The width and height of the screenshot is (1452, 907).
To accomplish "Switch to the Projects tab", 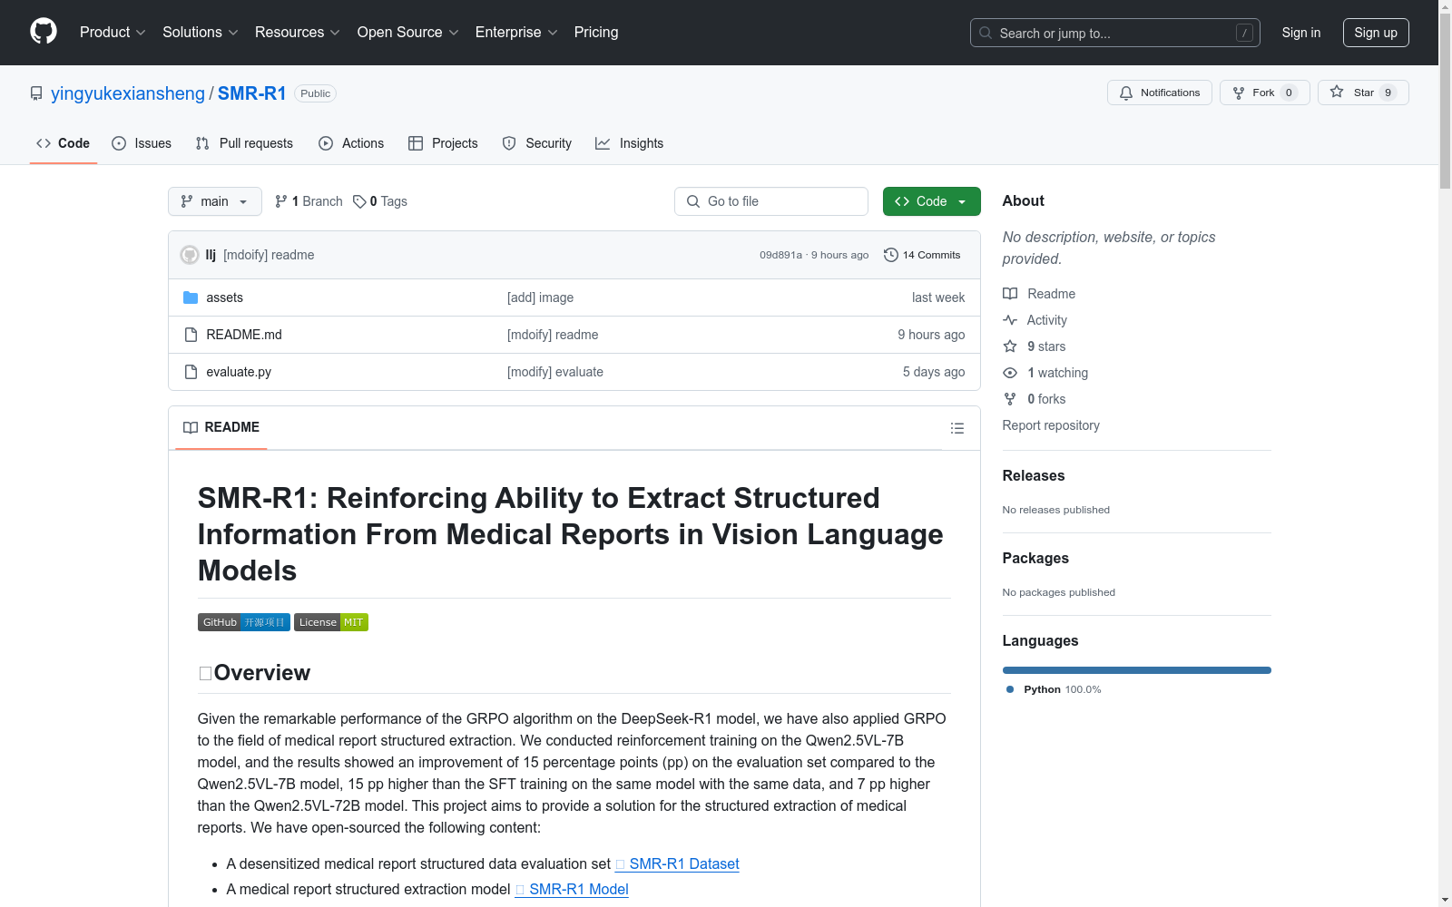I will click(x=443, y=143).
